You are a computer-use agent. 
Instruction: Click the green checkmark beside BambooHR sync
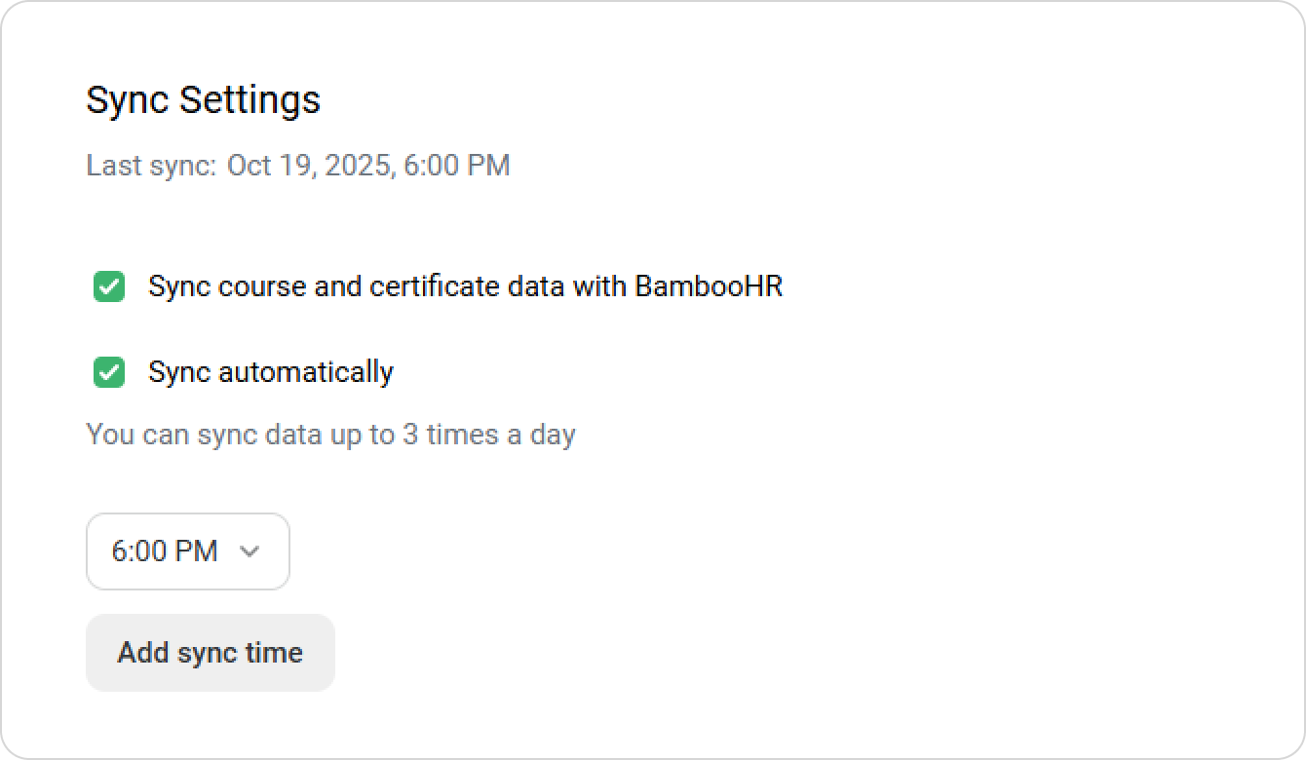coord(109,286)
